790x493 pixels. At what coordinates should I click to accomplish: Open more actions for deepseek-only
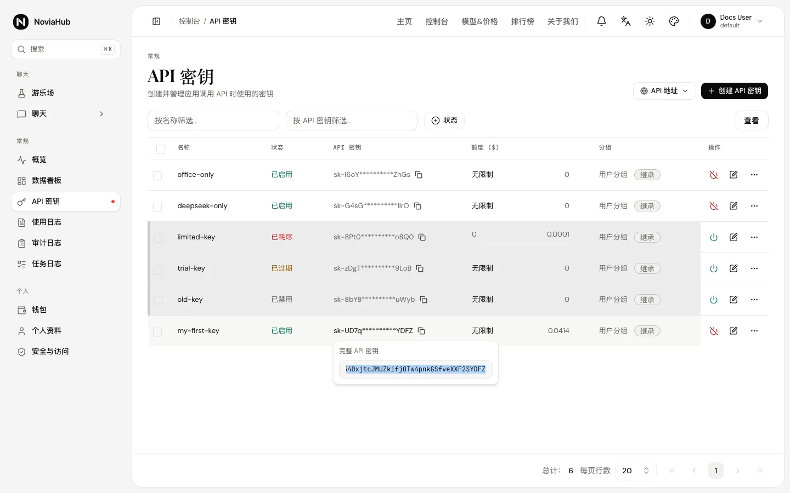(754, 206)
